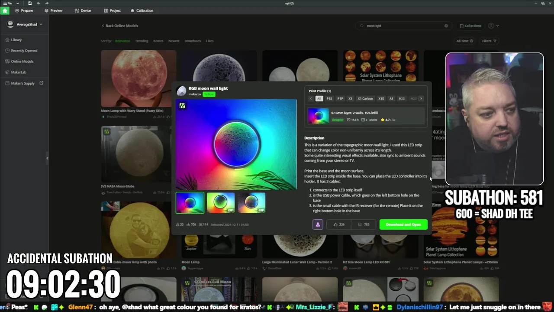
Task: Select the second GIF thumbnail
Action: pos(221,203)
